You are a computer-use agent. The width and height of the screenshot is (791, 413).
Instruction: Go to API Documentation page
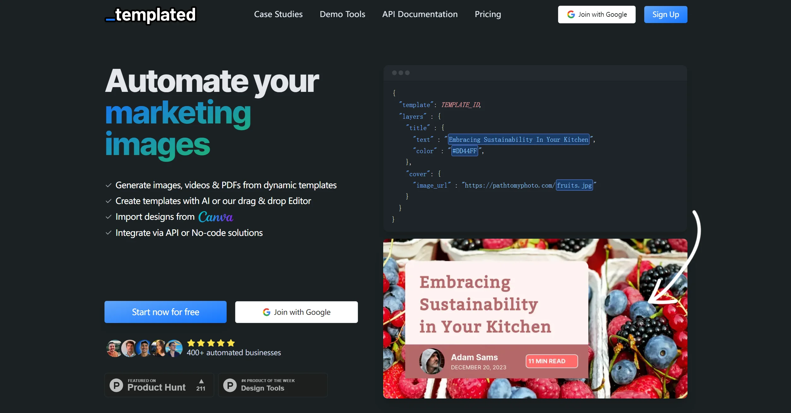coord(420,14)
